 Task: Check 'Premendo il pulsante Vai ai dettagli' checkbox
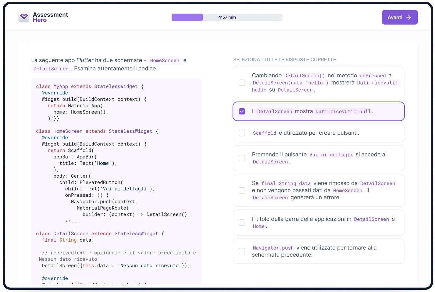pos(242,158)
